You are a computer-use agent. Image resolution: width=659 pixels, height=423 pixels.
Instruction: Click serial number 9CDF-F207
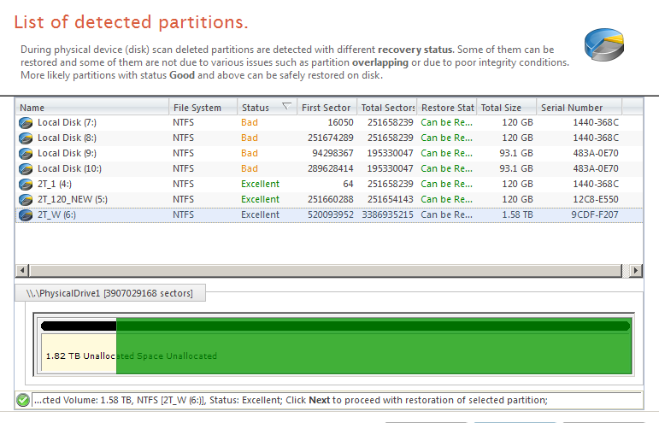click(595, 215)
